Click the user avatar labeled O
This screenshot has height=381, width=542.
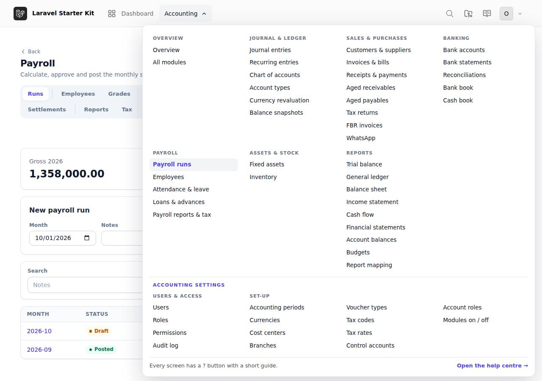[x=506, y=14]
